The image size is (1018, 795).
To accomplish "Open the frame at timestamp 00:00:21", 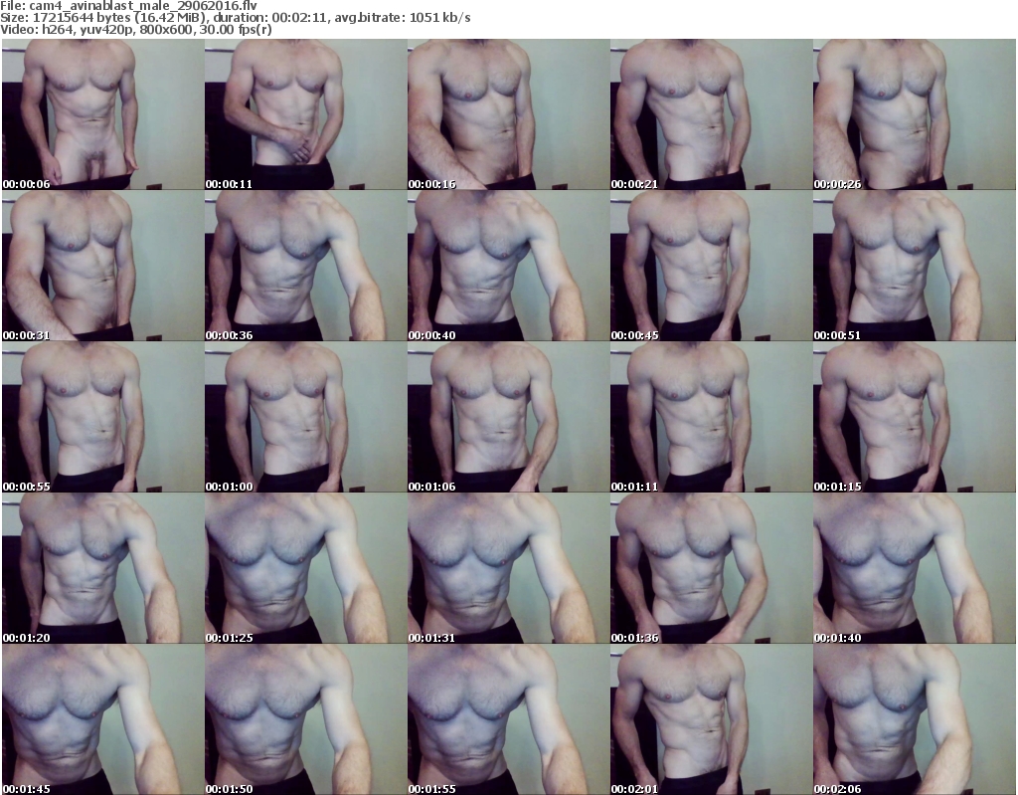I will click(712, 114).
